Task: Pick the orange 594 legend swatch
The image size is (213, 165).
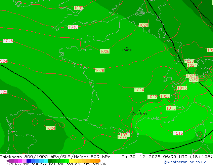Action: tap(97, 161)
